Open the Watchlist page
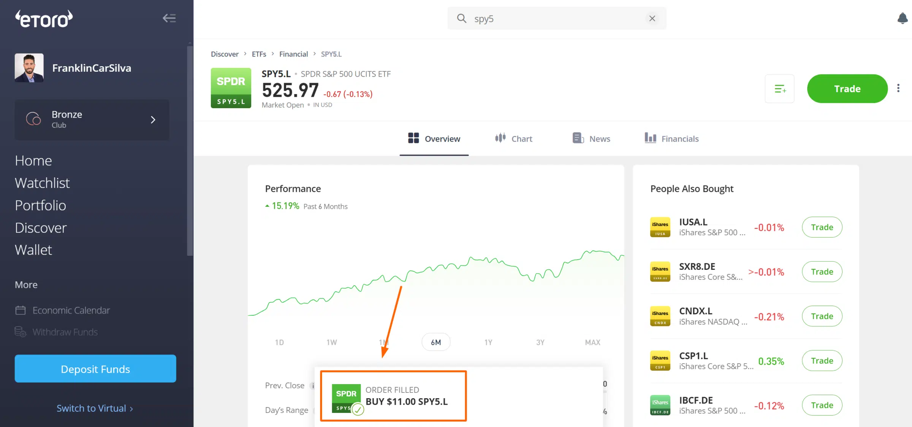This screenshot has width=912, height=427. point(42,183)
